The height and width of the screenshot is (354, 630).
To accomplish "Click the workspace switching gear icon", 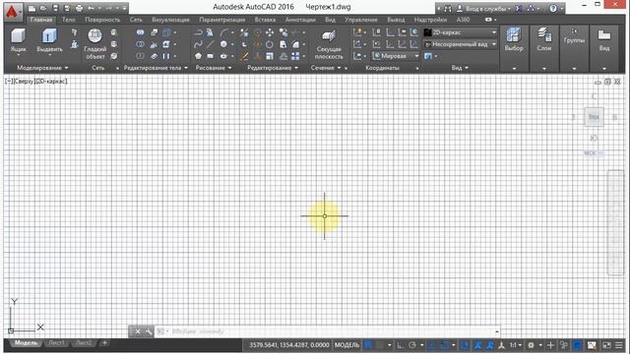I will pos(532,345).
